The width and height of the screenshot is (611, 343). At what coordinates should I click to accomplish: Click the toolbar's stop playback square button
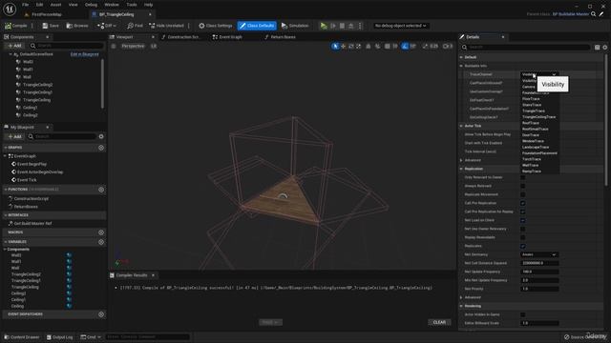(342, 26)
